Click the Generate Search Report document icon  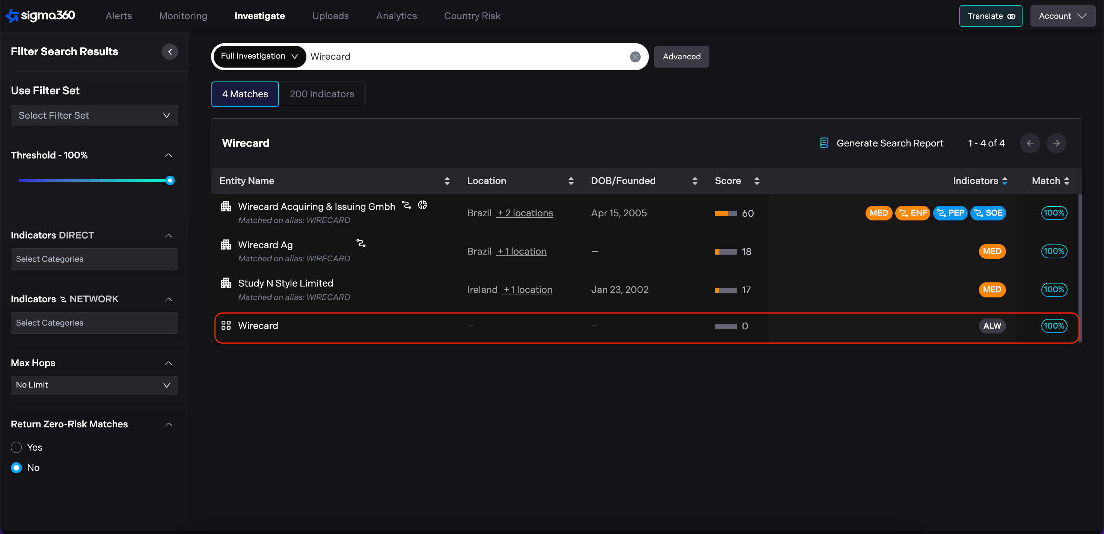coord(824,143)
